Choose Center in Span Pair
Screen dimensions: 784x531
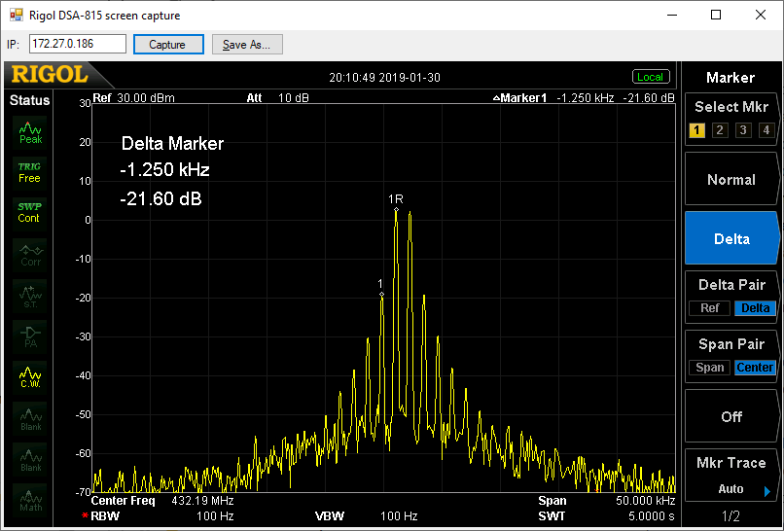[755, 368]
